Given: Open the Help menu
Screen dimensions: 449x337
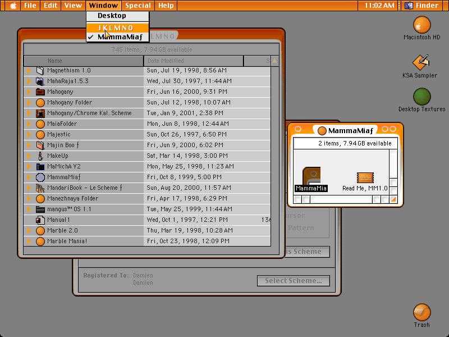Looking at the screenshot, I should click(166, 6).
